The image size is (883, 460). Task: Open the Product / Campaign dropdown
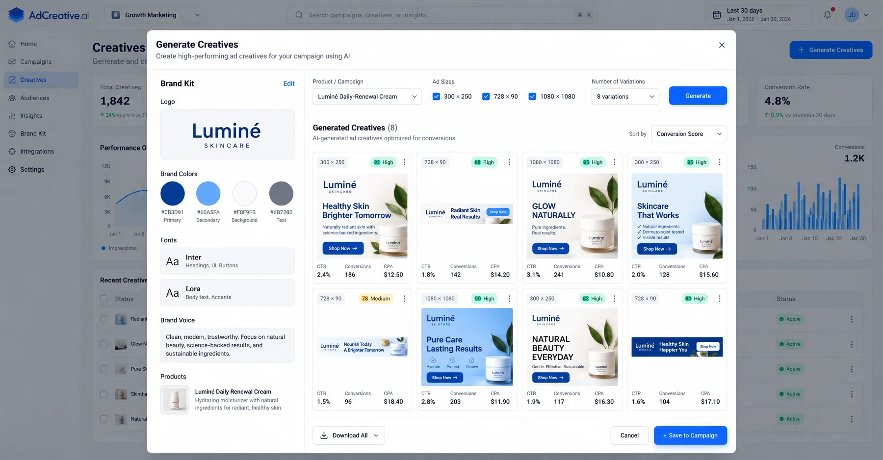367,97
